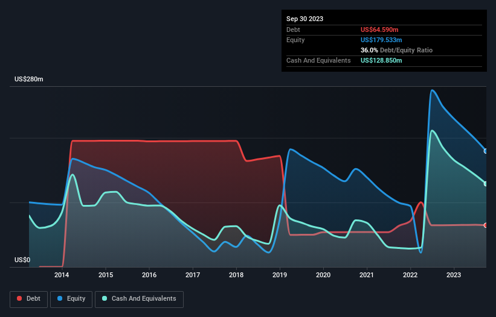Toggle the Debt series legend button

[29, 299]
